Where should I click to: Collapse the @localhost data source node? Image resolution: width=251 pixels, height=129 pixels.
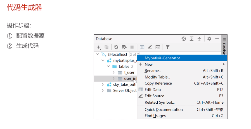(x=98, y=54)
